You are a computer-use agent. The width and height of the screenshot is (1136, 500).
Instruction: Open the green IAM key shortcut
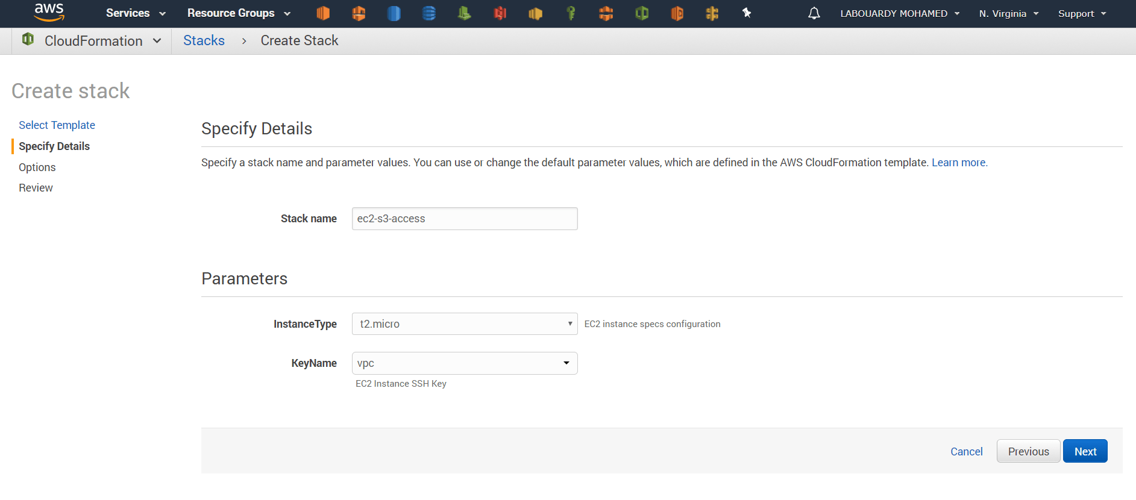click(x=571, y=13)
